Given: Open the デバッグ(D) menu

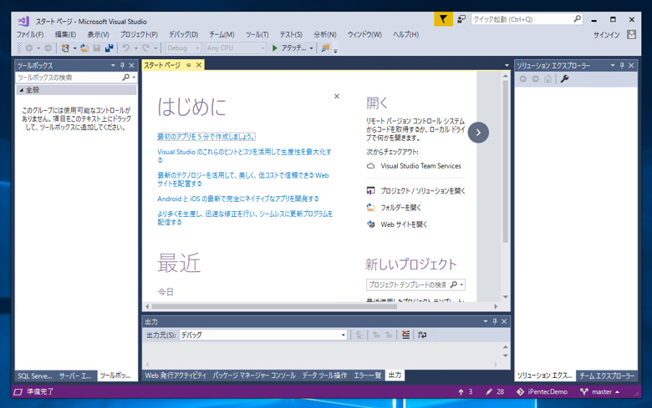Looking at the screenshot, I should (x=183, y=34).
